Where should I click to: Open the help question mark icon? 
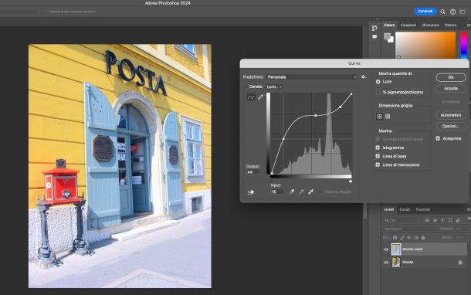tap(452, 12)
